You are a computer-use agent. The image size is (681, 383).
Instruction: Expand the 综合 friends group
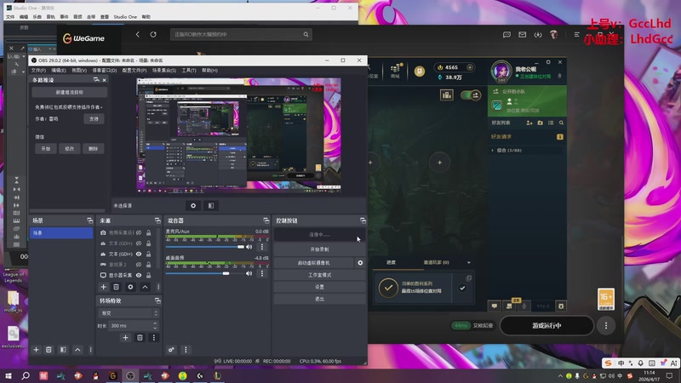493,151
